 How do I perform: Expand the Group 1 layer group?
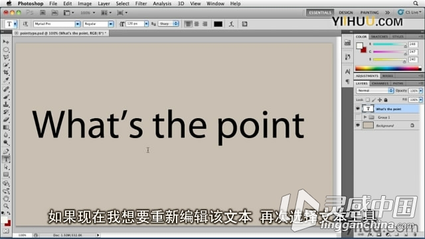click(365, 117)
